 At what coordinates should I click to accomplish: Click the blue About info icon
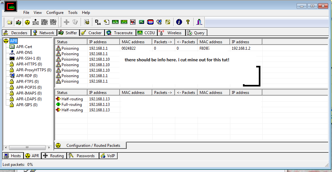pos(179,22)
